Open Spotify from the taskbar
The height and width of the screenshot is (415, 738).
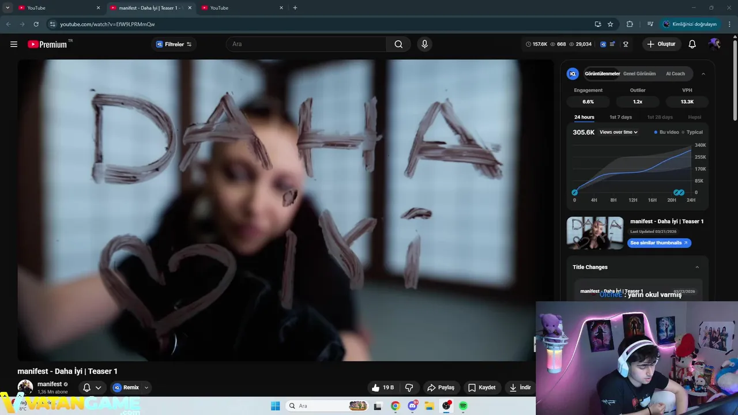coord(463,406)
